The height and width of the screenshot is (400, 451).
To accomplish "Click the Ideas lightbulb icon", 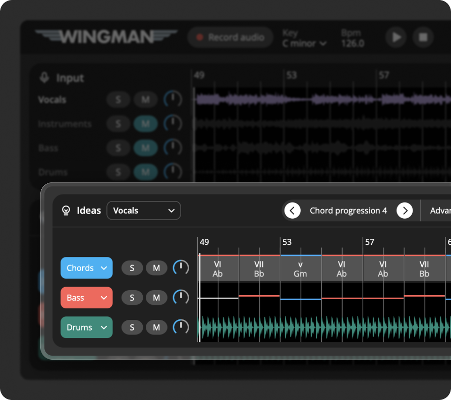I will tap(66, 211).
